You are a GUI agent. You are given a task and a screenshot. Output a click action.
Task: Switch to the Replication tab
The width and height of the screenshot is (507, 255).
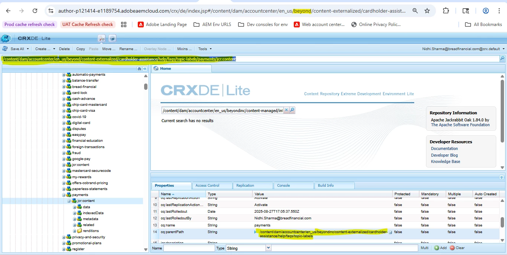click(253, 186)
